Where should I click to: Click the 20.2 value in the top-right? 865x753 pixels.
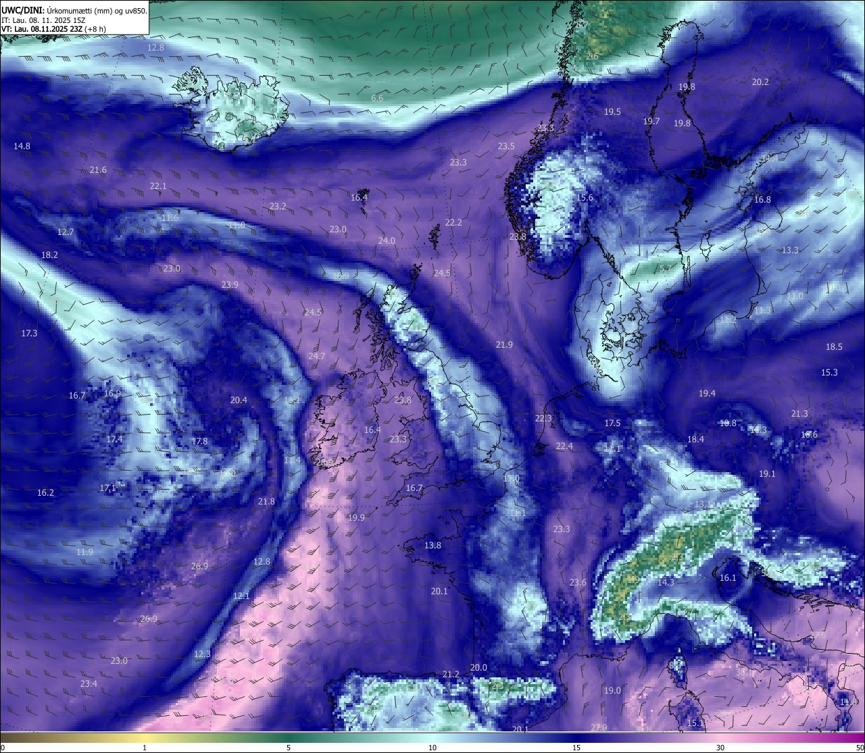tap(760, 82)
